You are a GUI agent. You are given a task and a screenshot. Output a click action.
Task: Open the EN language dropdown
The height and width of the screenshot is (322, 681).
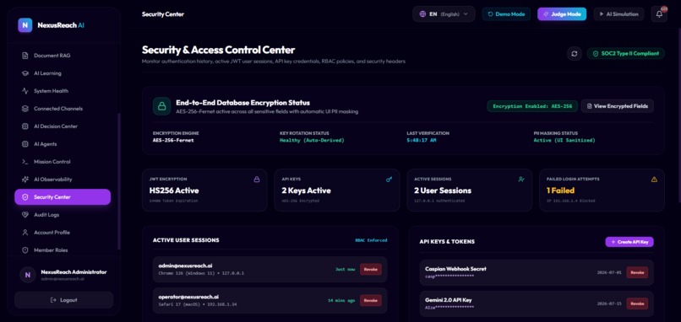(x=444, y=13)
